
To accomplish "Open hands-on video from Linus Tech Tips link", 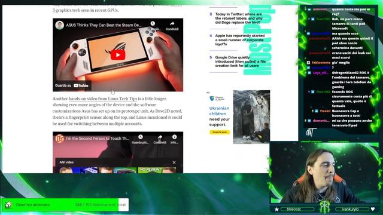I will point(103,99).
